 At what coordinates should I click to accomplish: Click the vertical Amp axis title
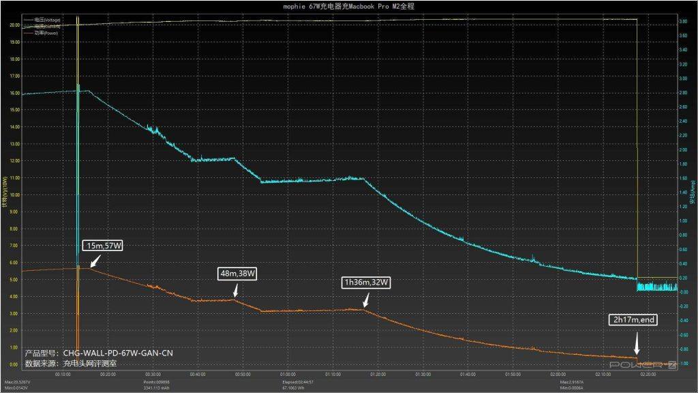[693, 192]
